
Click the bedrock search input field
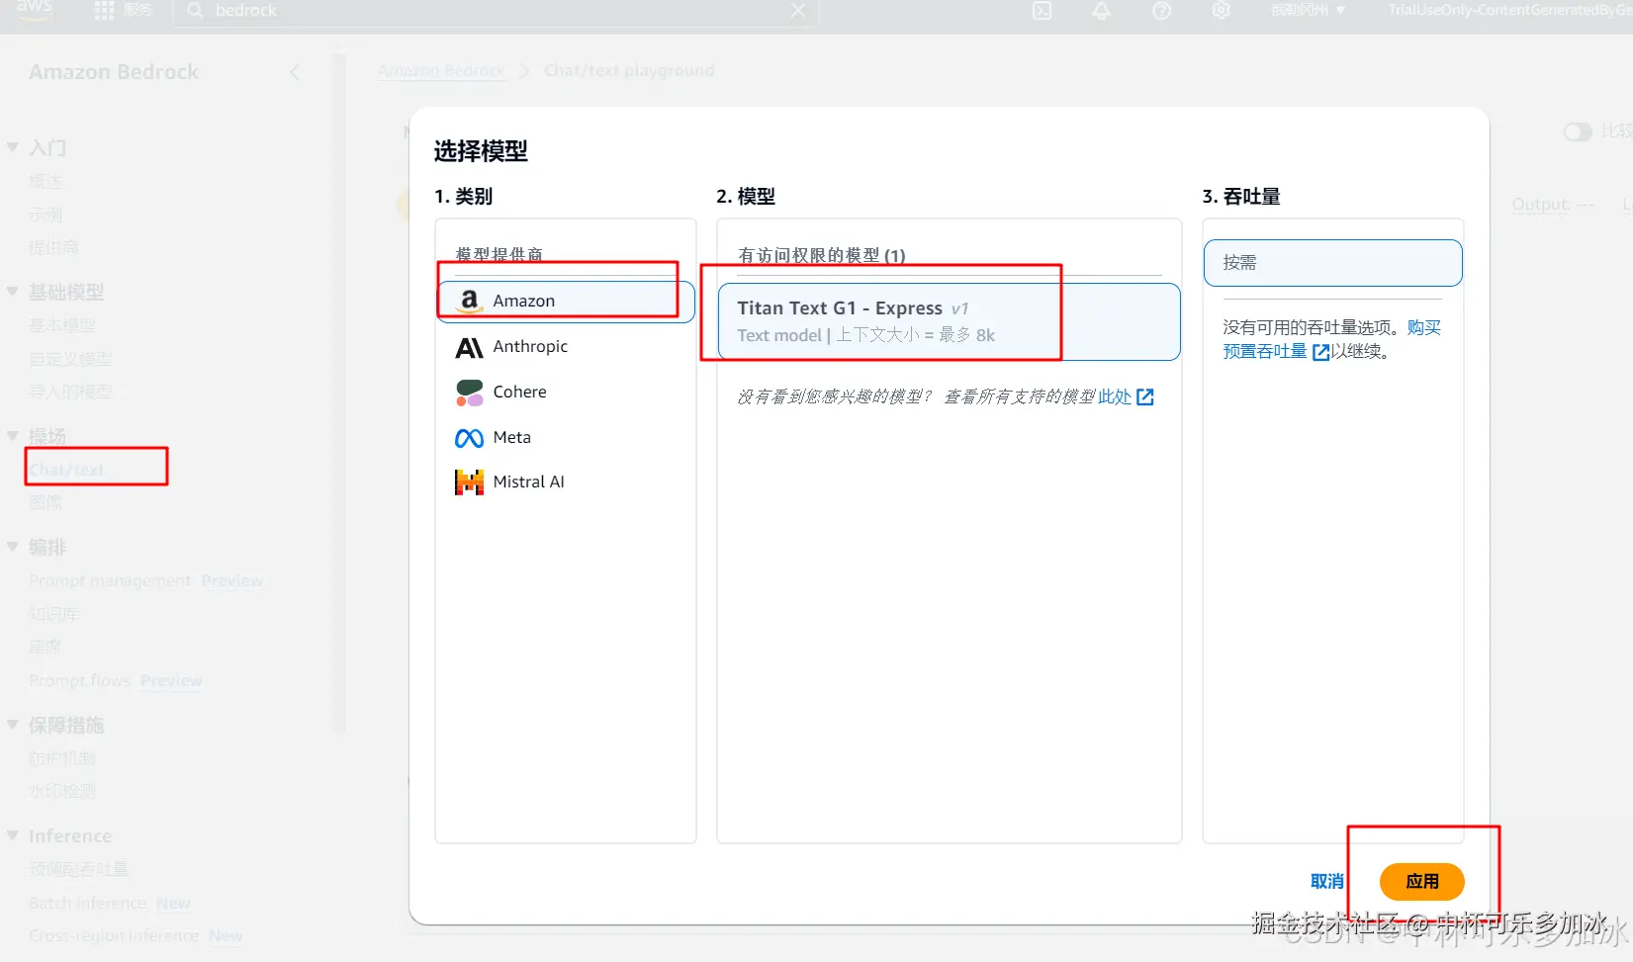click(x=495, y=11)
